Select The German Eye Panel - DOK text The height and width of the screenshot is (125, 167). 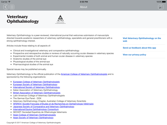[x=27, y=98]
